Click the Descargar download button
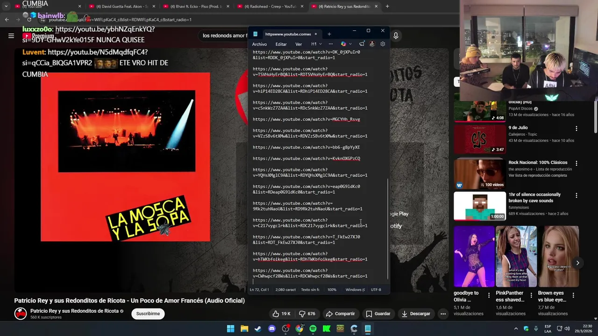The image size is (598, 336). pos(416,314)
